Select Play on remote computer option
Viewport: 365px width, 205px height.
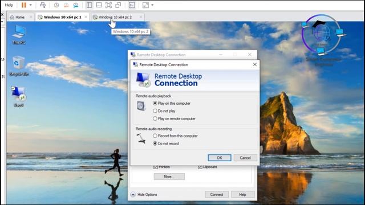pyautogui.click(x=174, y=118)
